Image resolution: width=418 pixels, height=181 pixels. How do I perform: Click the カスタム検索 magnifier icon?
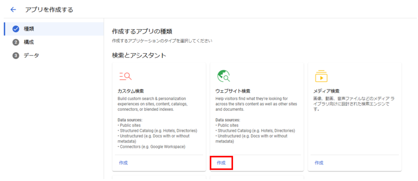pyautogui.click(x=125, y=76)
